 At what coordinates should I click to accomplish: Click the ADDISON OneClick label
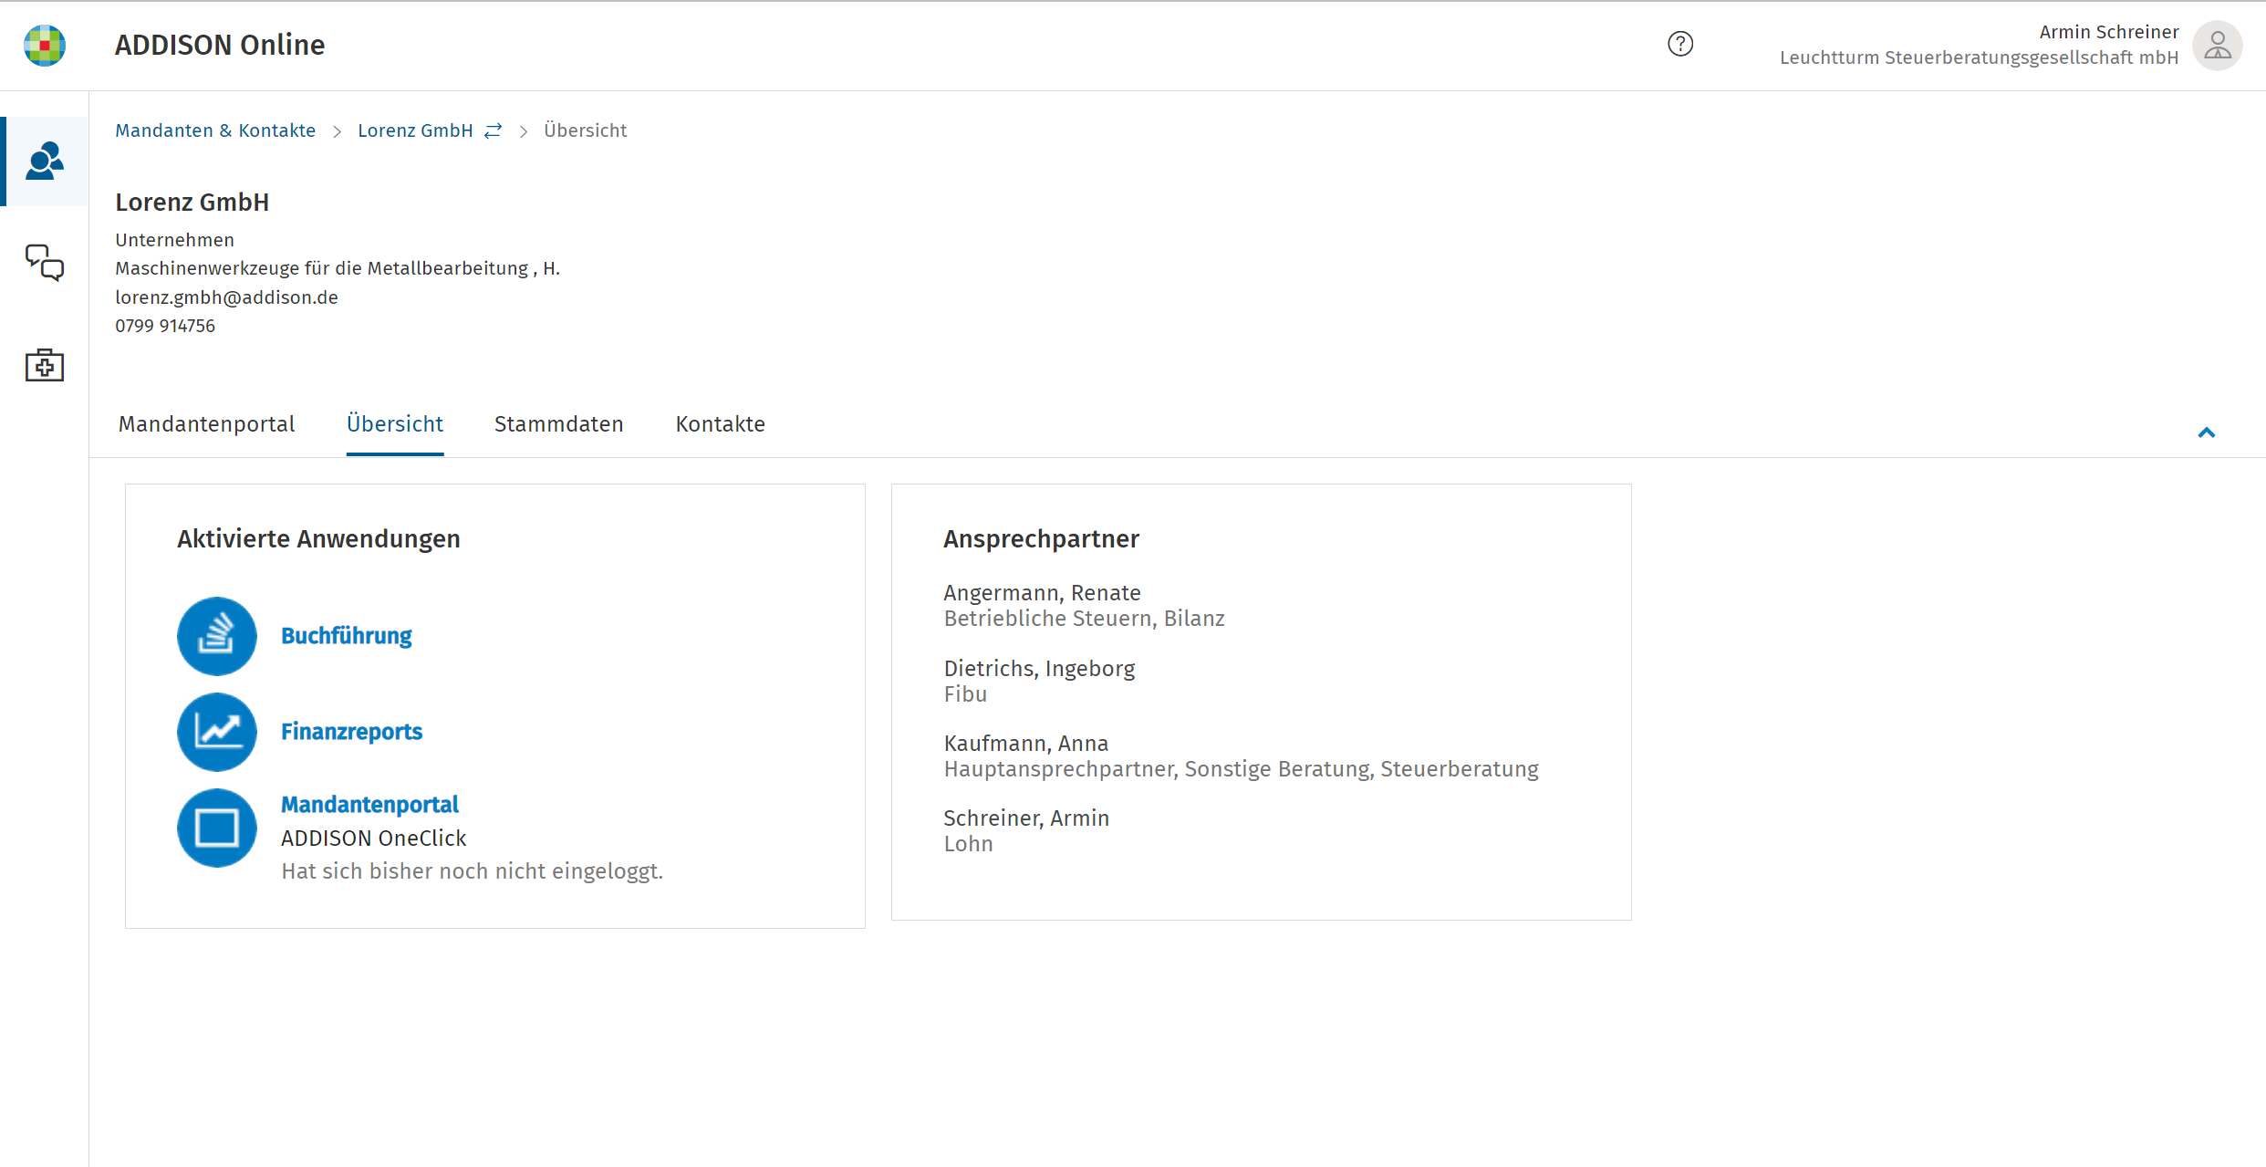(373, 839)
